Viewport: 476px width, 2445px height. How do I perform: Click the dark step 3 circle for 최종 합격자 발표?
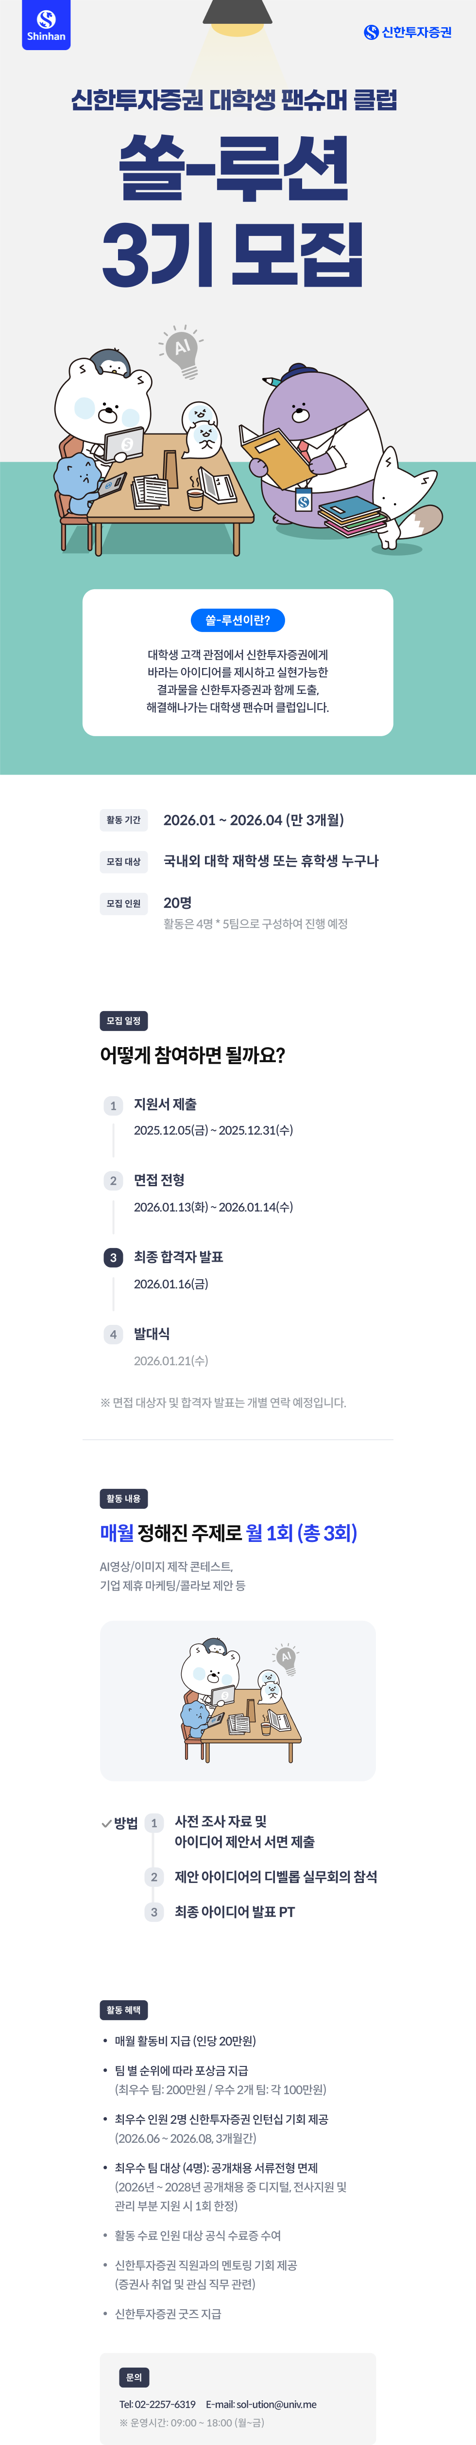[113, 1258]
